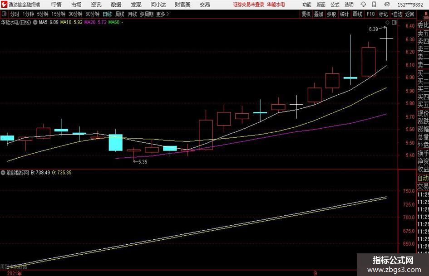This screenshot has height=276, width=429.
Task: Open the 财富圈 menu
Action: (x=182, y=5)
